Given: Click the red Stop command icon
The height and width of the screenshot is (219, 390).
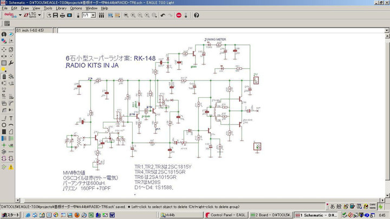Looking at the screenshot, I should click(x=179, y=15).
